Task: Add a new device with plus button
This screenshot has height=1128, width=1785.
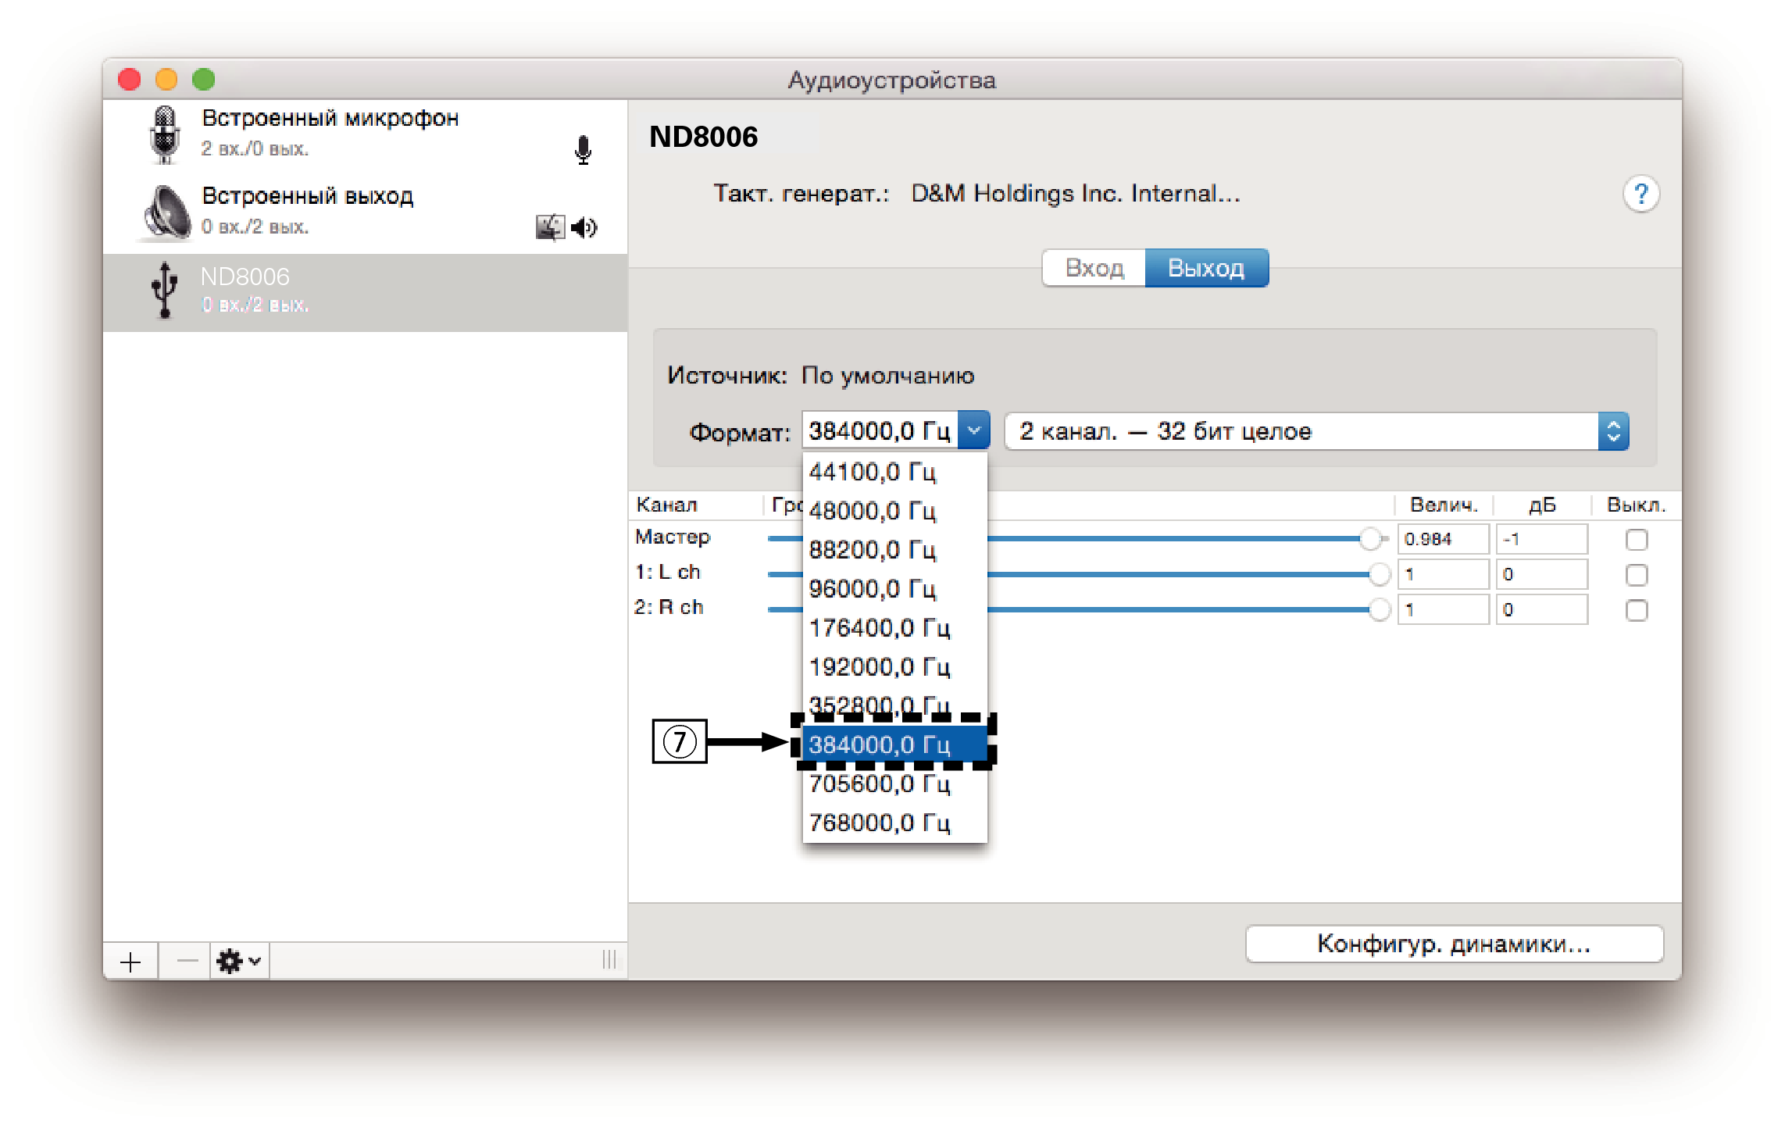Action: [x=130, y=962]
